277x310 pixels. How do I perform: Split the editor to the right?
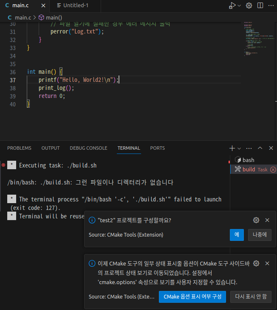click(x=260, y=6)
